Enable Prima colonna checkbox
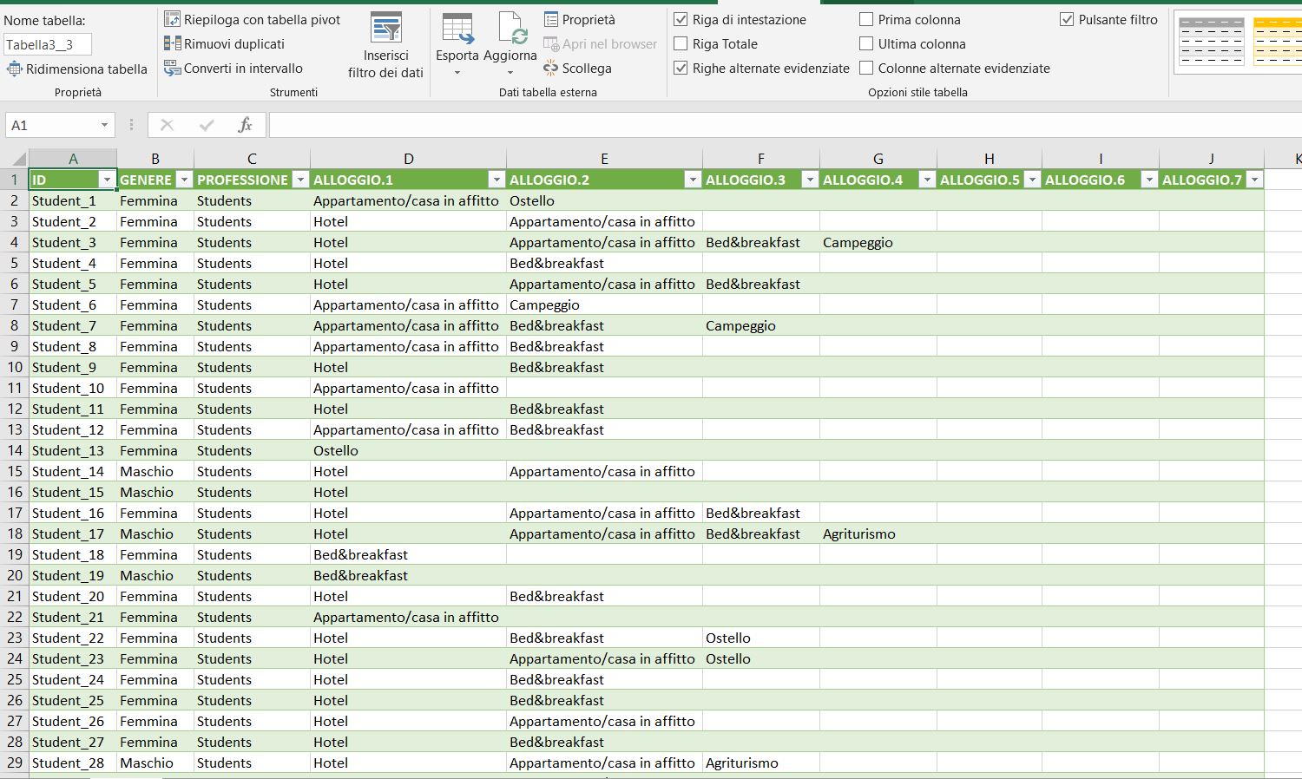1302x779 pixels. [x=866, y=19]
